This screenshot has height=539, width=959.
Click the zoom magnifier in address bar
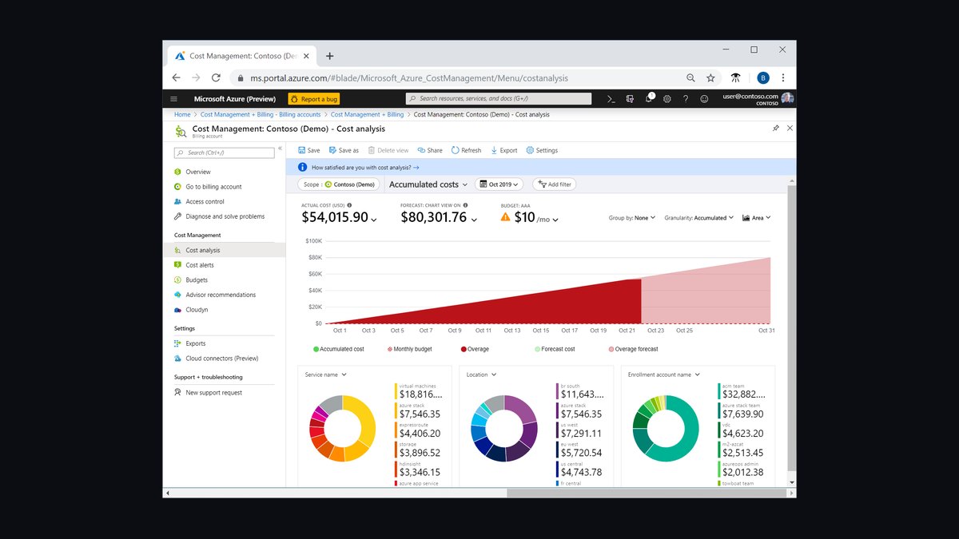pyautogui.click(x=690, y=77)
